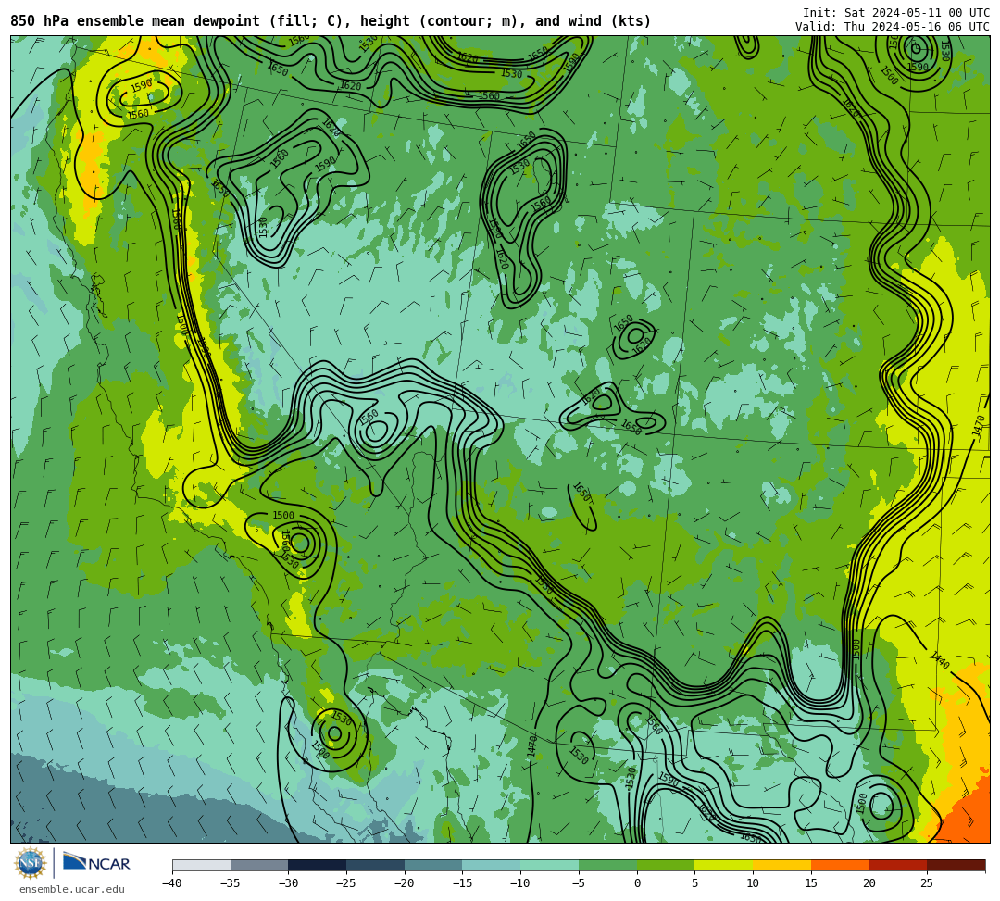Click the 15 colorbar tick label
The image size is (1000, 901).
[x=811, y=883]
